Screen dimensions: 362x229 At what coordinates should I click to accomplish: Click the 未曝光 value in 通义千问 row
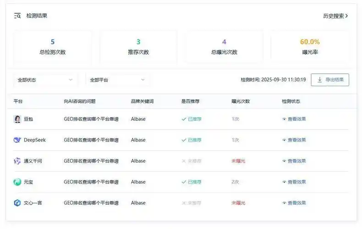238,161
